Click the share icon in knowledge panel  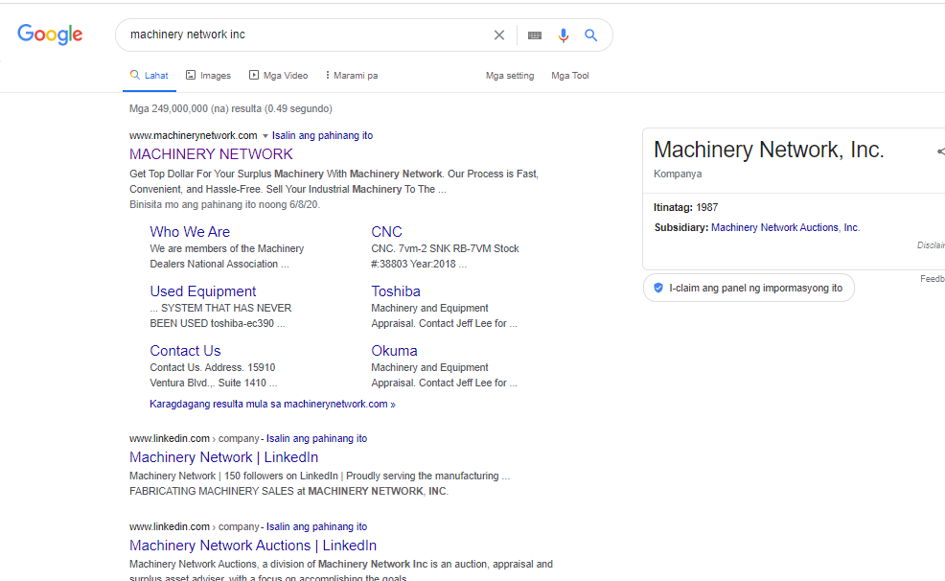[940, 151]
